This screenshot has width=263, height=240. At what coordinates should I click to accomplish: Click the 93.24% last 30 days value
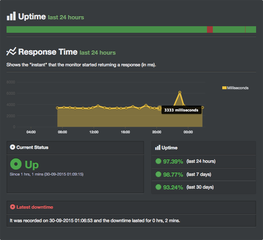(173, 187)
